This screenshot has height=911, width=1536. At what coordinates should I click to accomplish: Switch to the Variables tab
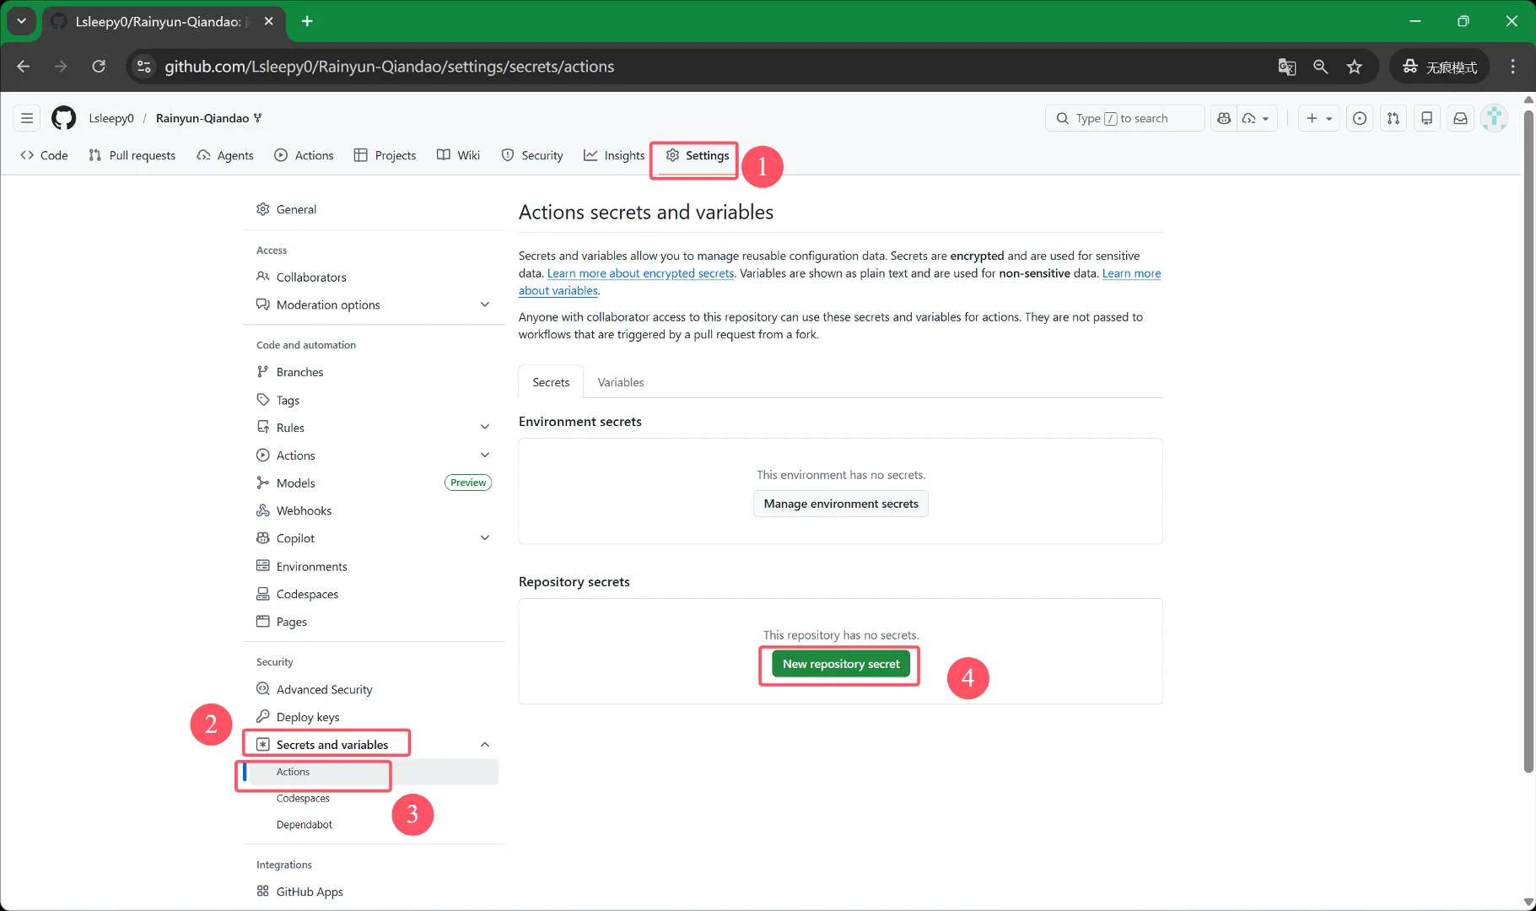(620, 382)
